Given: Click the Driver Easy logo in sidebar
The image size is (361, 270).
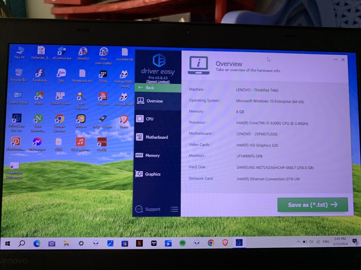Looking at the screenshot, I should (x=159, y=60).
